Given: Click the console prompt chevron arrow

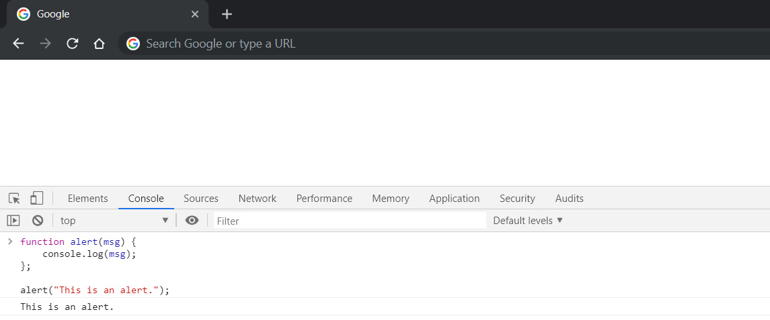Looking at the screenshot, I should point(9,242).
